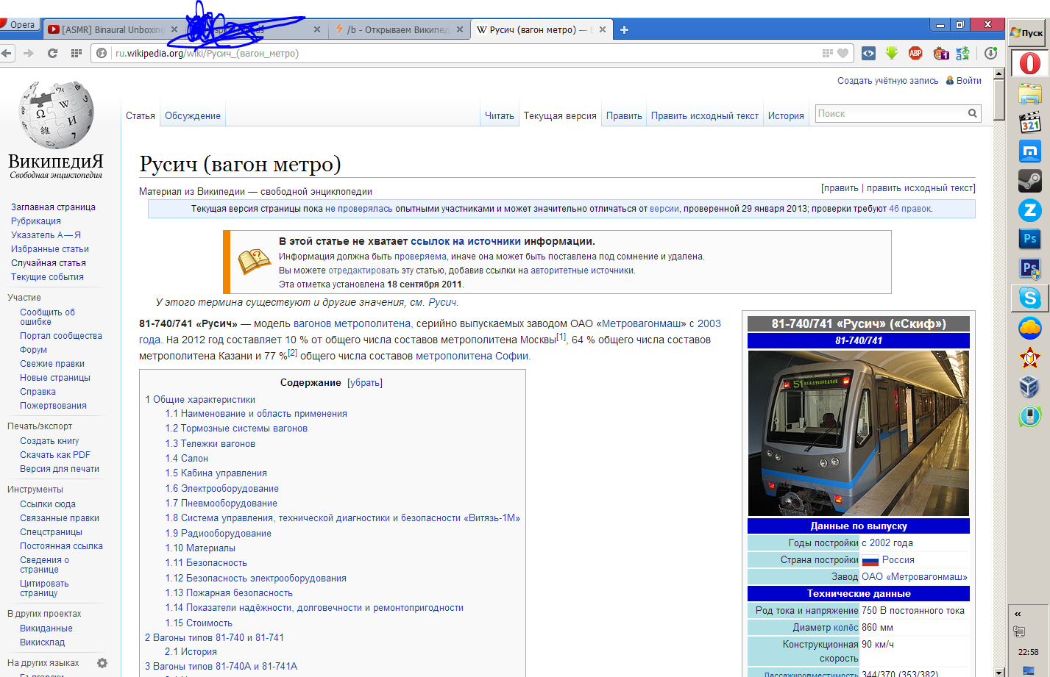Image resolution: width=1050 pixels, height=677 pixels.
Task: Launch Media Player Classic 321 icon
Action: (x=1029, y=123)
